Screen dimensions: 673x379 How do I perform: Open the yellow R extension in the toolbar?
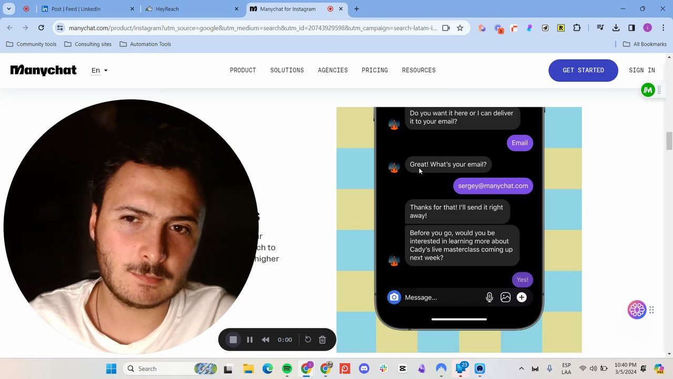point(561,28)
